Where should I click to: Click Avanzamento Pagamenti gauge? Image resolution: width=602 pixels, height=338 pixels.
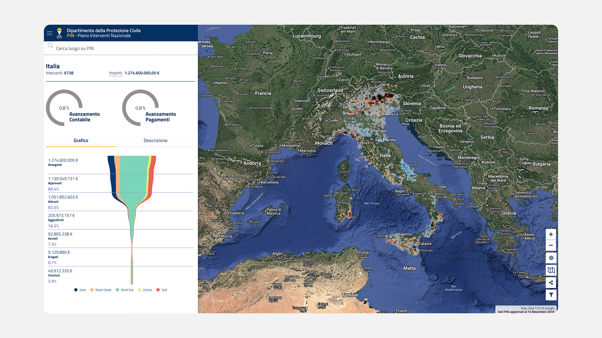(140, 108)
